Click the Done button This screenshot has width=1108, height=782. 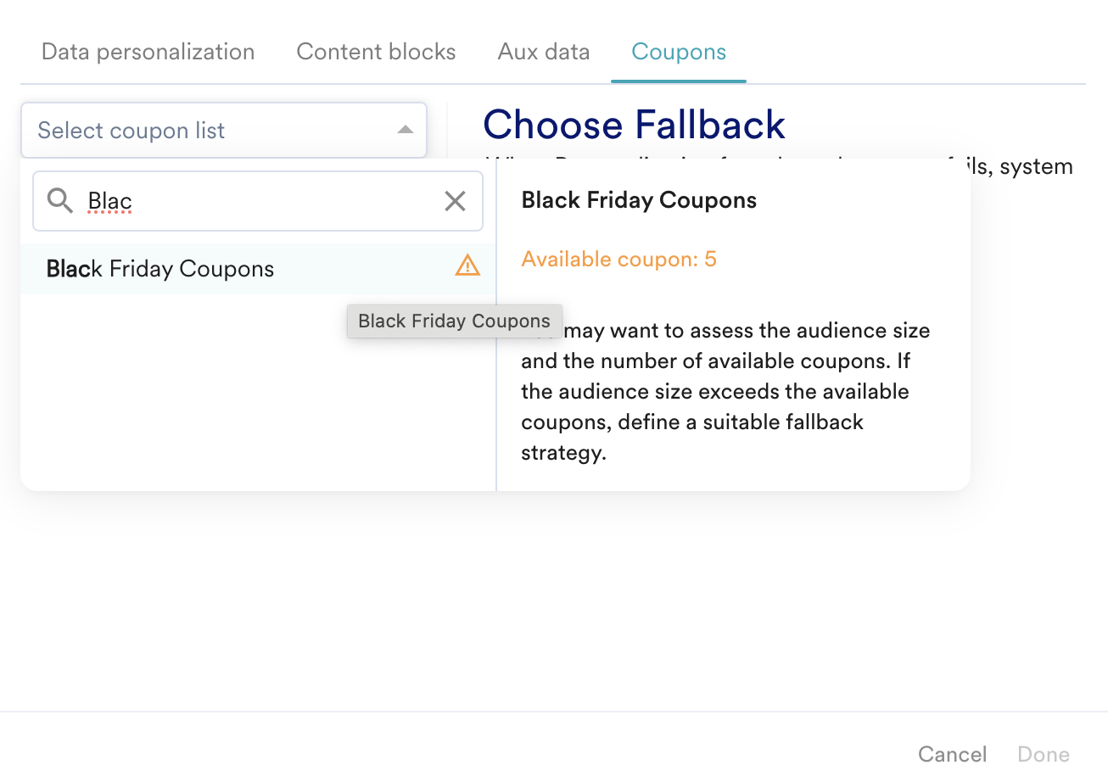click(1044, 754)
